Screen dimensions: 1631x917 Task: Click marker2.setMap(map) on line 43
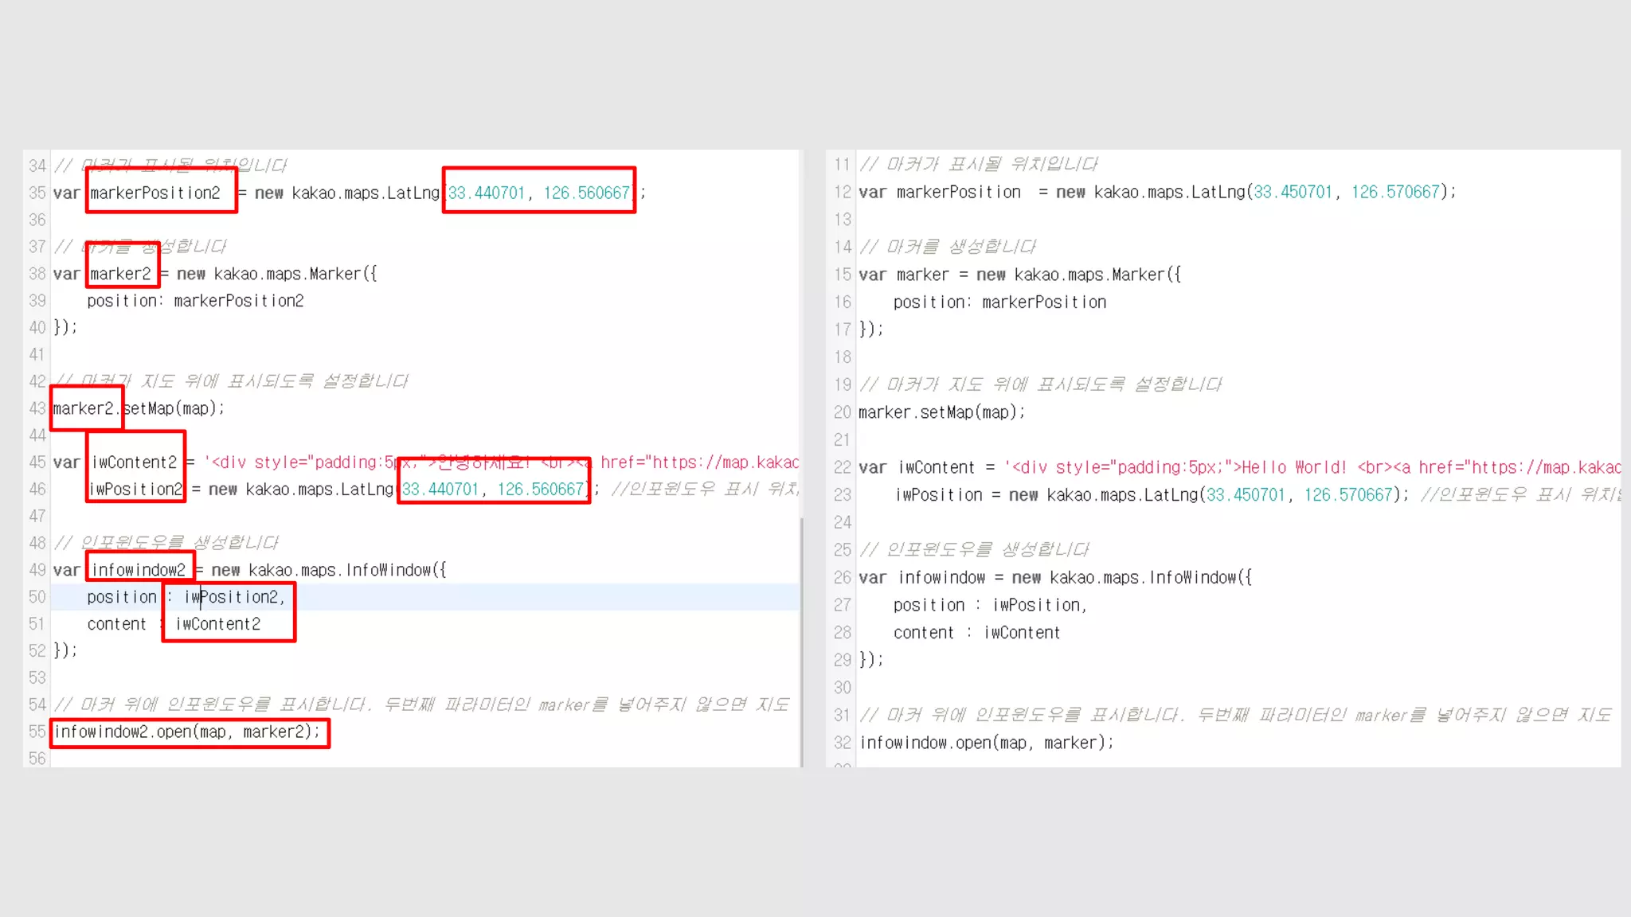(139, 409)
